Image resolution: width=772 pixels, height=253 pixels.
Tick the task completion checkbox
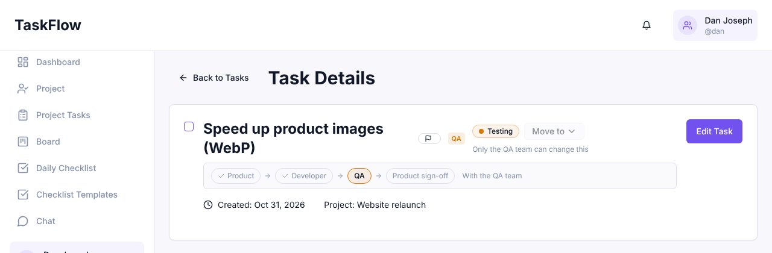(189, 126)
